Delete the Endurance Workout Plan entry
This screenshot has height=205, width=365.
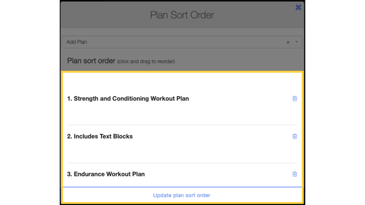tap(295, 174)
